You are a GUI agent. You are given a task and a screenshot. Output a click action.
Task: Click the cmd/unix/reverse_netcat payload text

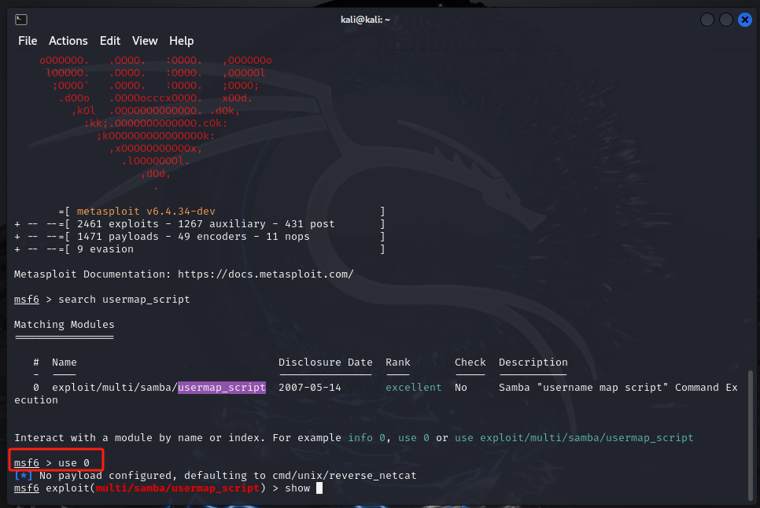[x=344, y=476]
